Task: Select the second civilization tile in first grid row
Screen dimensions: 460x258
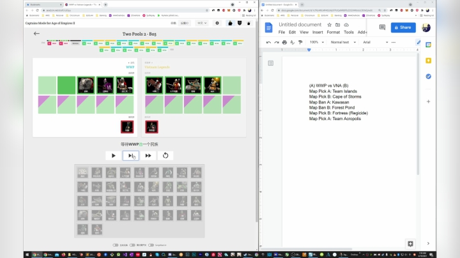Action: tap(97, 172)
